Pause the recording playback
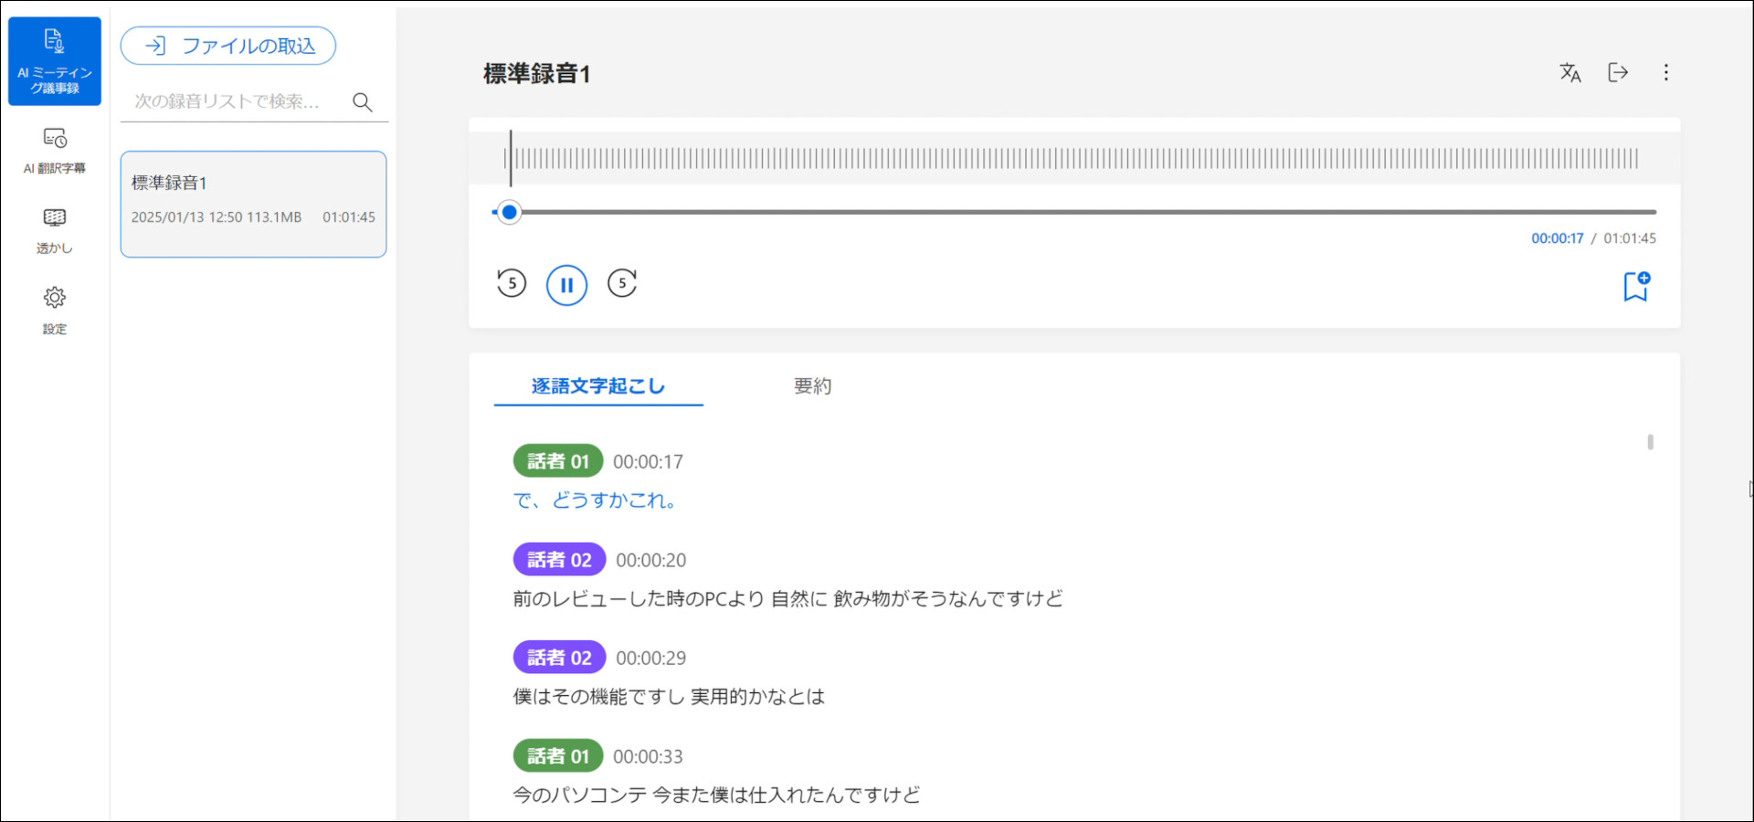Screen dimensions: 1754x822 coord(566,285)
